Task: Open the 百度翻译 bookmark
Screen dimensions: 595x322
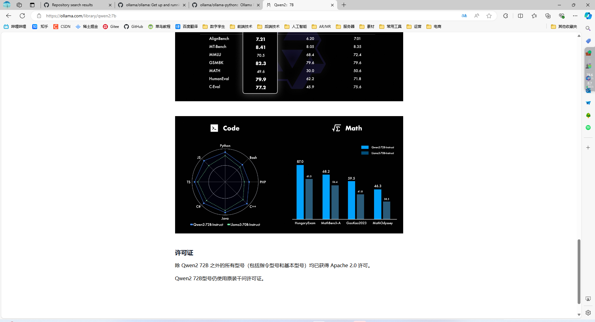Action: [x=187, y=27]
